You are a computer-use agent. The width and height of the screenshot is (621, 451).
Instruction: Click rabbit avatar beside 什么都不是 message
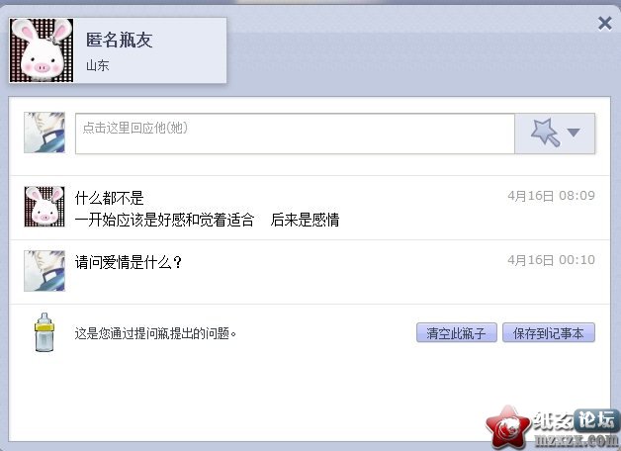[44, 207]
